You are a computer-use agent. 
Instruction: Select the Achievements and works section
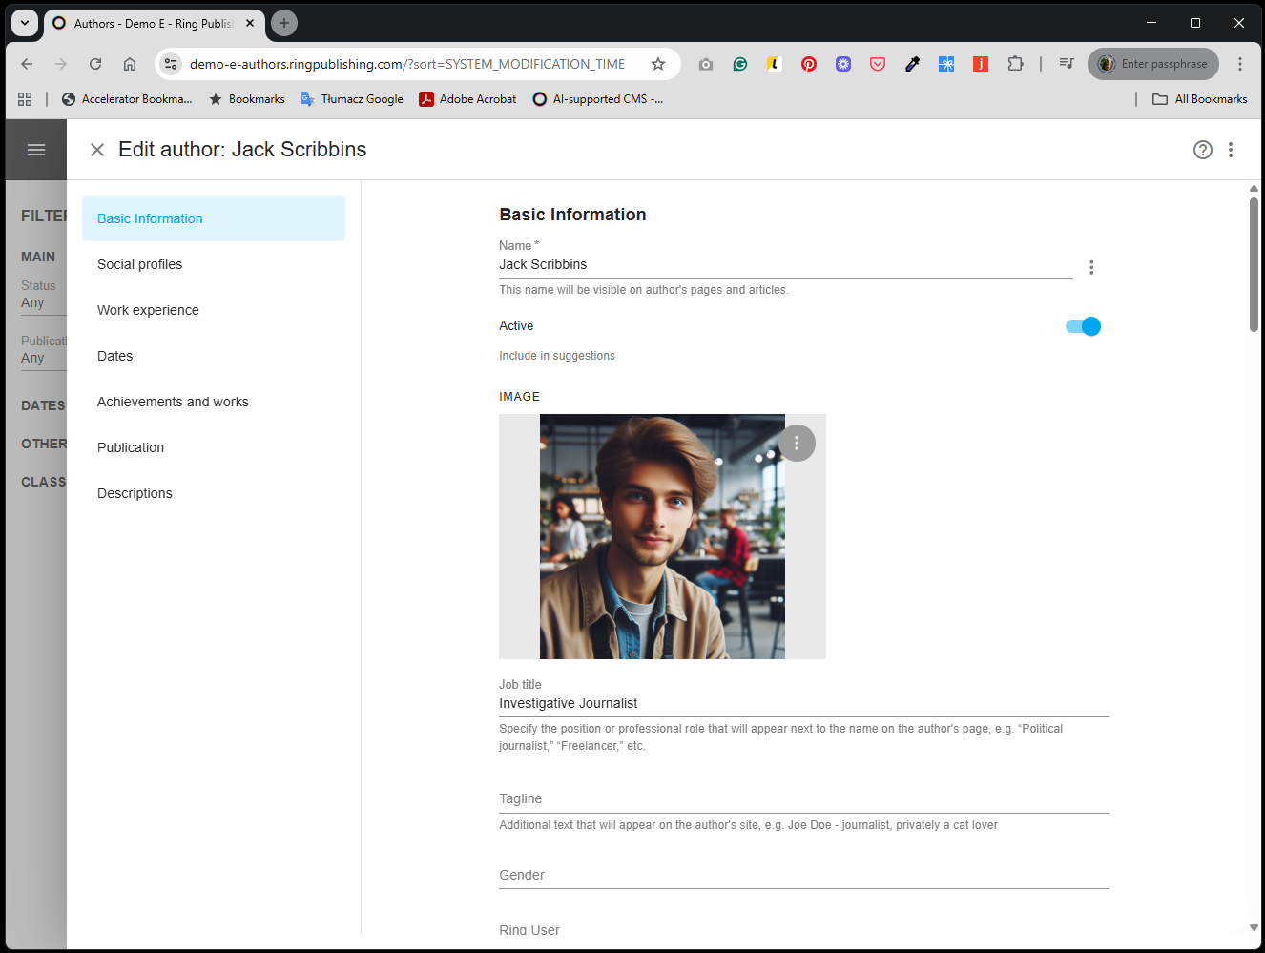(x=173, y=402)
